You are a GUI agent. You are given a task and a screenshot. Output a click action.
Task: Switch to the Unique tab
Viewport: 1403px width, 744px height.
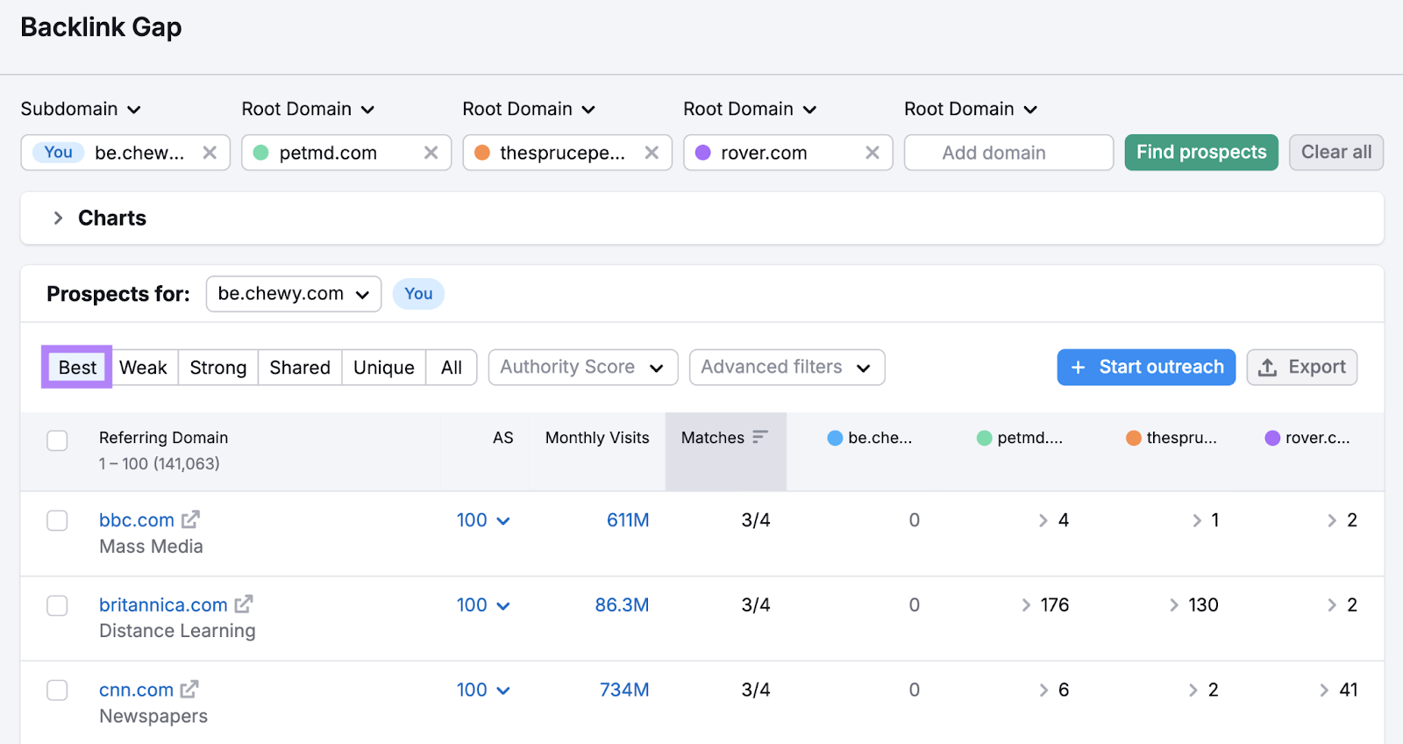383,368
